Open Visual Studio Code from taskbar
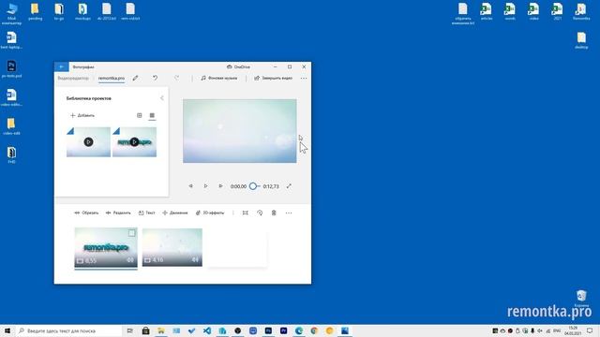Image resolution: width=600 pixels, height=337 pixels. coord(207,330)
